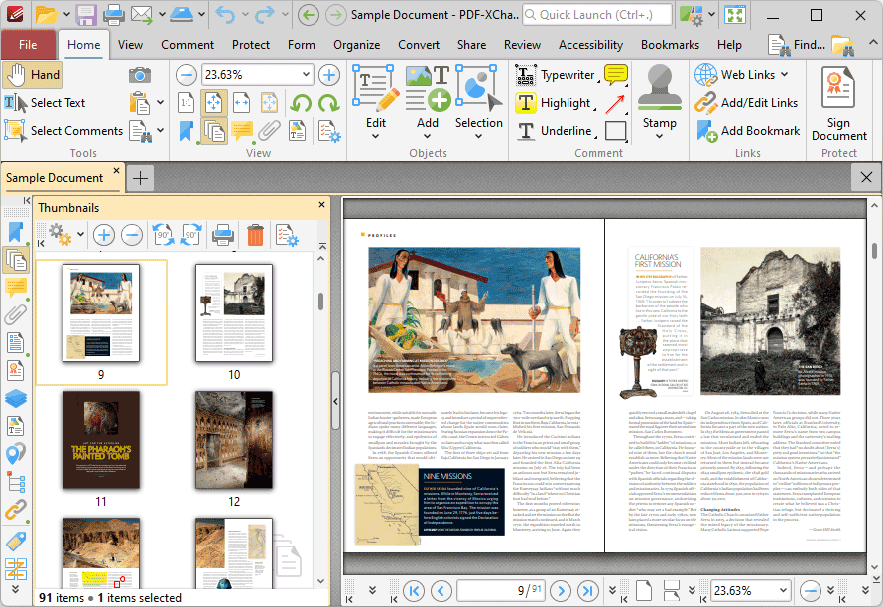
Task: Go to first page button
Action: [x=414, y=591]
